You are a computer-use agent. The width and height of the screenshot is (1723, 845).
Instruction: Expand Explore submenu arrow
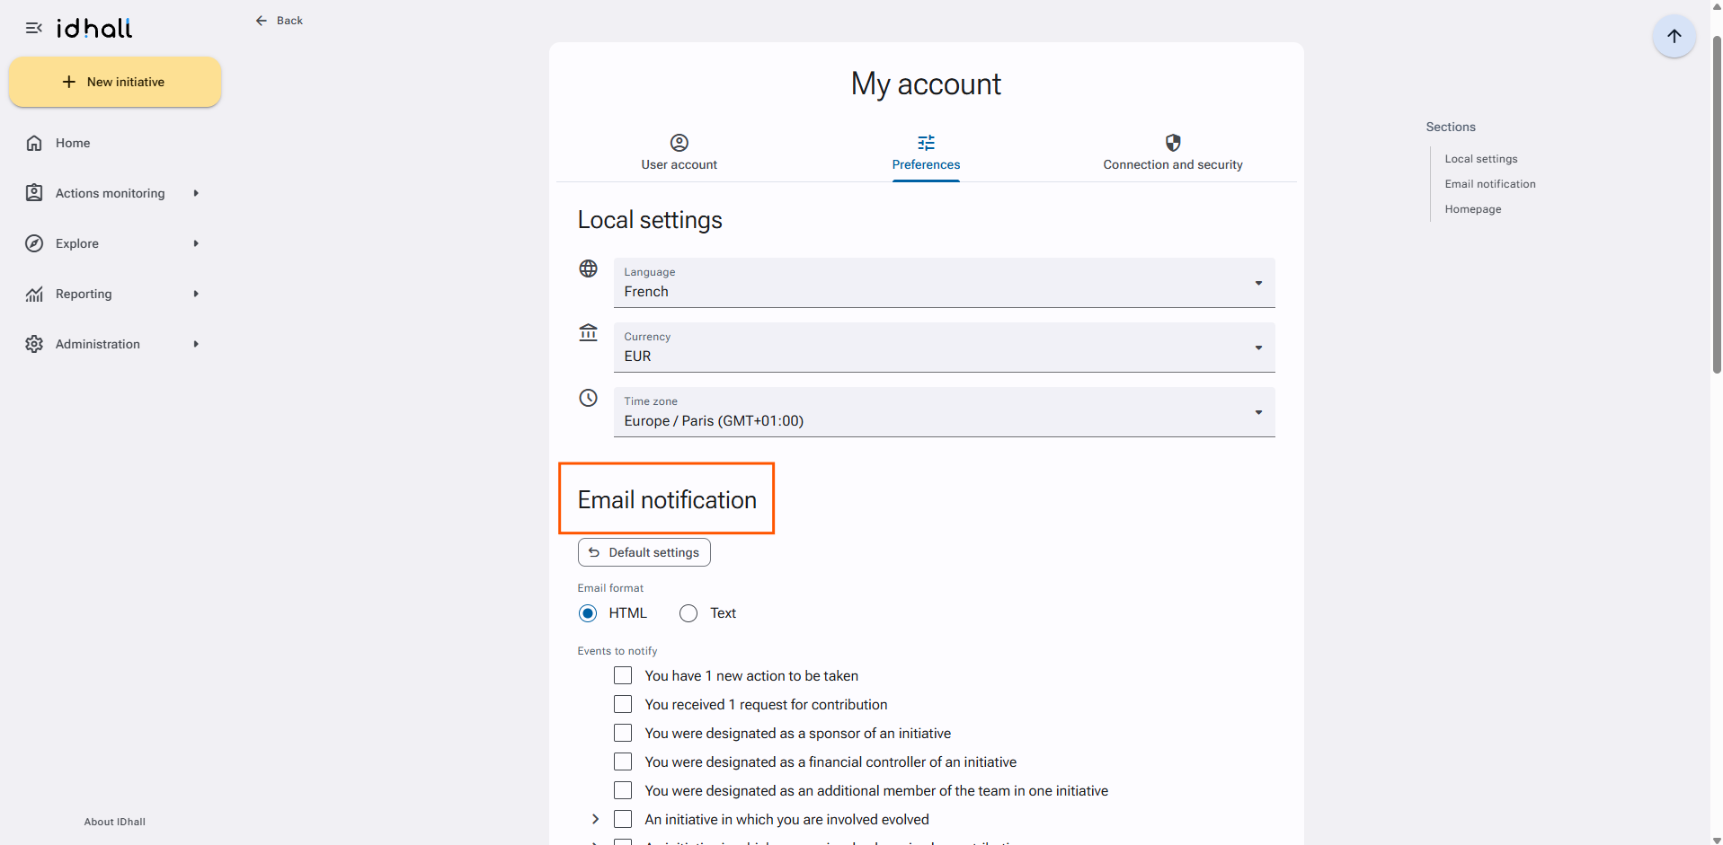(196, 243)
